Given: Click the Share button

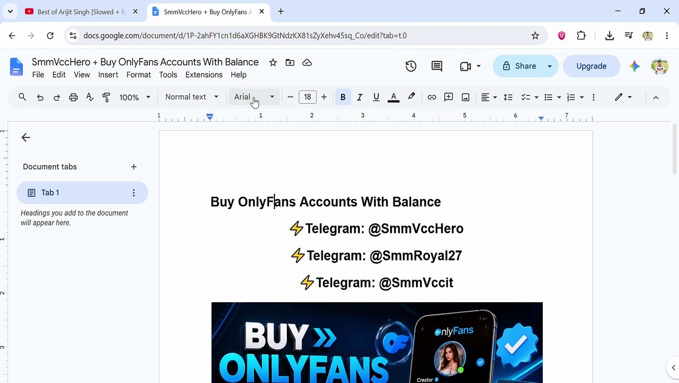Looking at the screenshot, I should coord(518,66).
